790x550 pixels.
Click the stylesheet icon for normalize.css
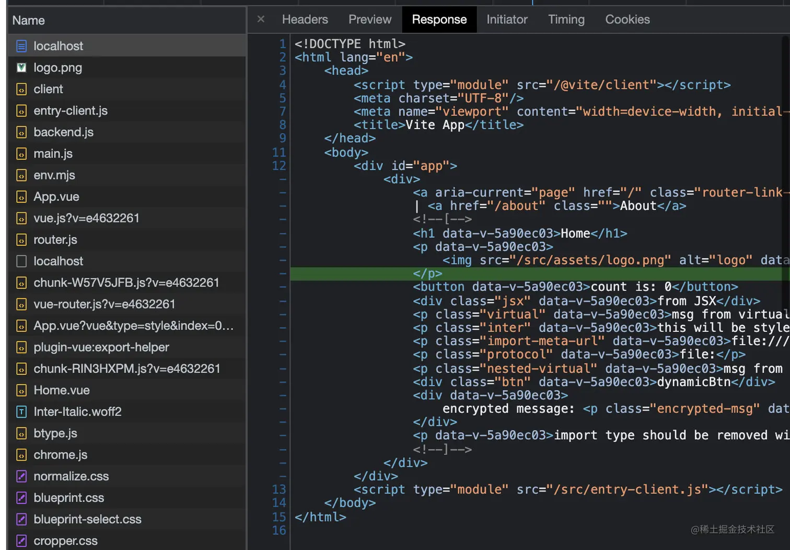(21, 476)
